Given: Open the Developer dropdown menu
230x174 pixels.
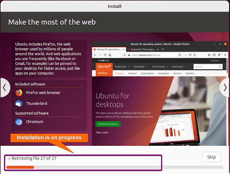Looking at the screenshot, I should pyautogui.click(x=141, y=67).
